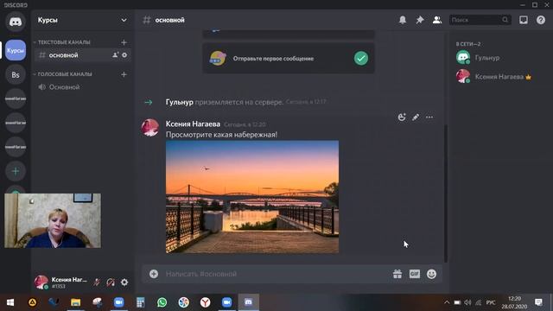Switch to Discord taskbar button

(x=248, y=302)
